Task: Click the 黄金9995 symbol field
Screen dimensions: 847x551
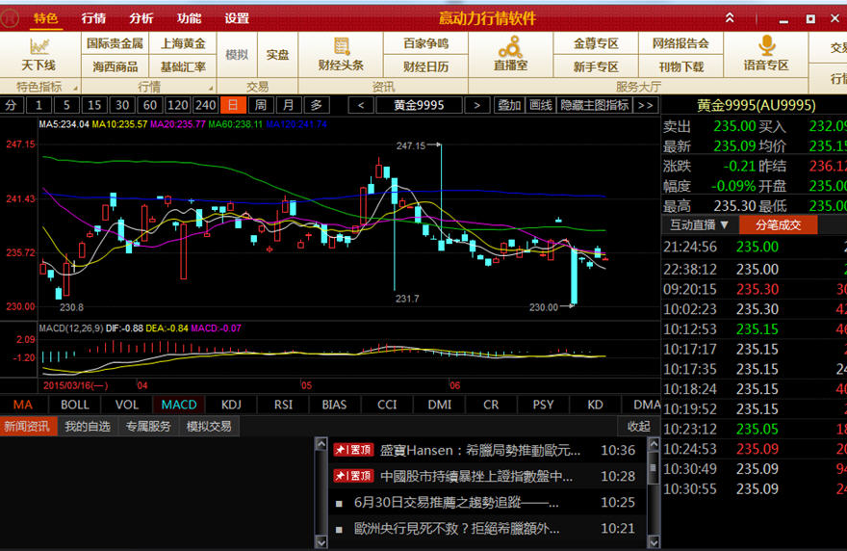Action: 419,105
